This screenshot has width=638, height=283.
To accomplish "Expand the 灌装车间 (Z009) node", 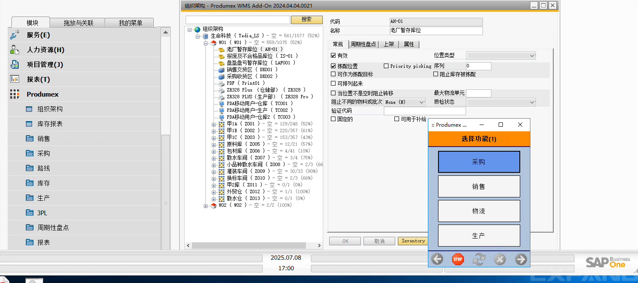I will point(214,172).
